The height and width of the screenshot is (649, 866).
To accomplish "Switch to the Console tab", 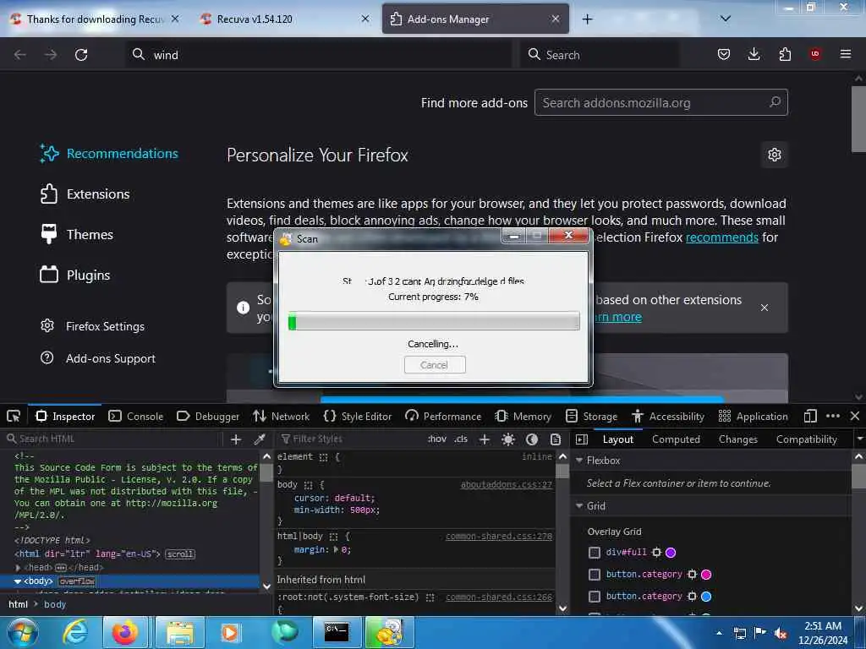I will coord(136,416).
